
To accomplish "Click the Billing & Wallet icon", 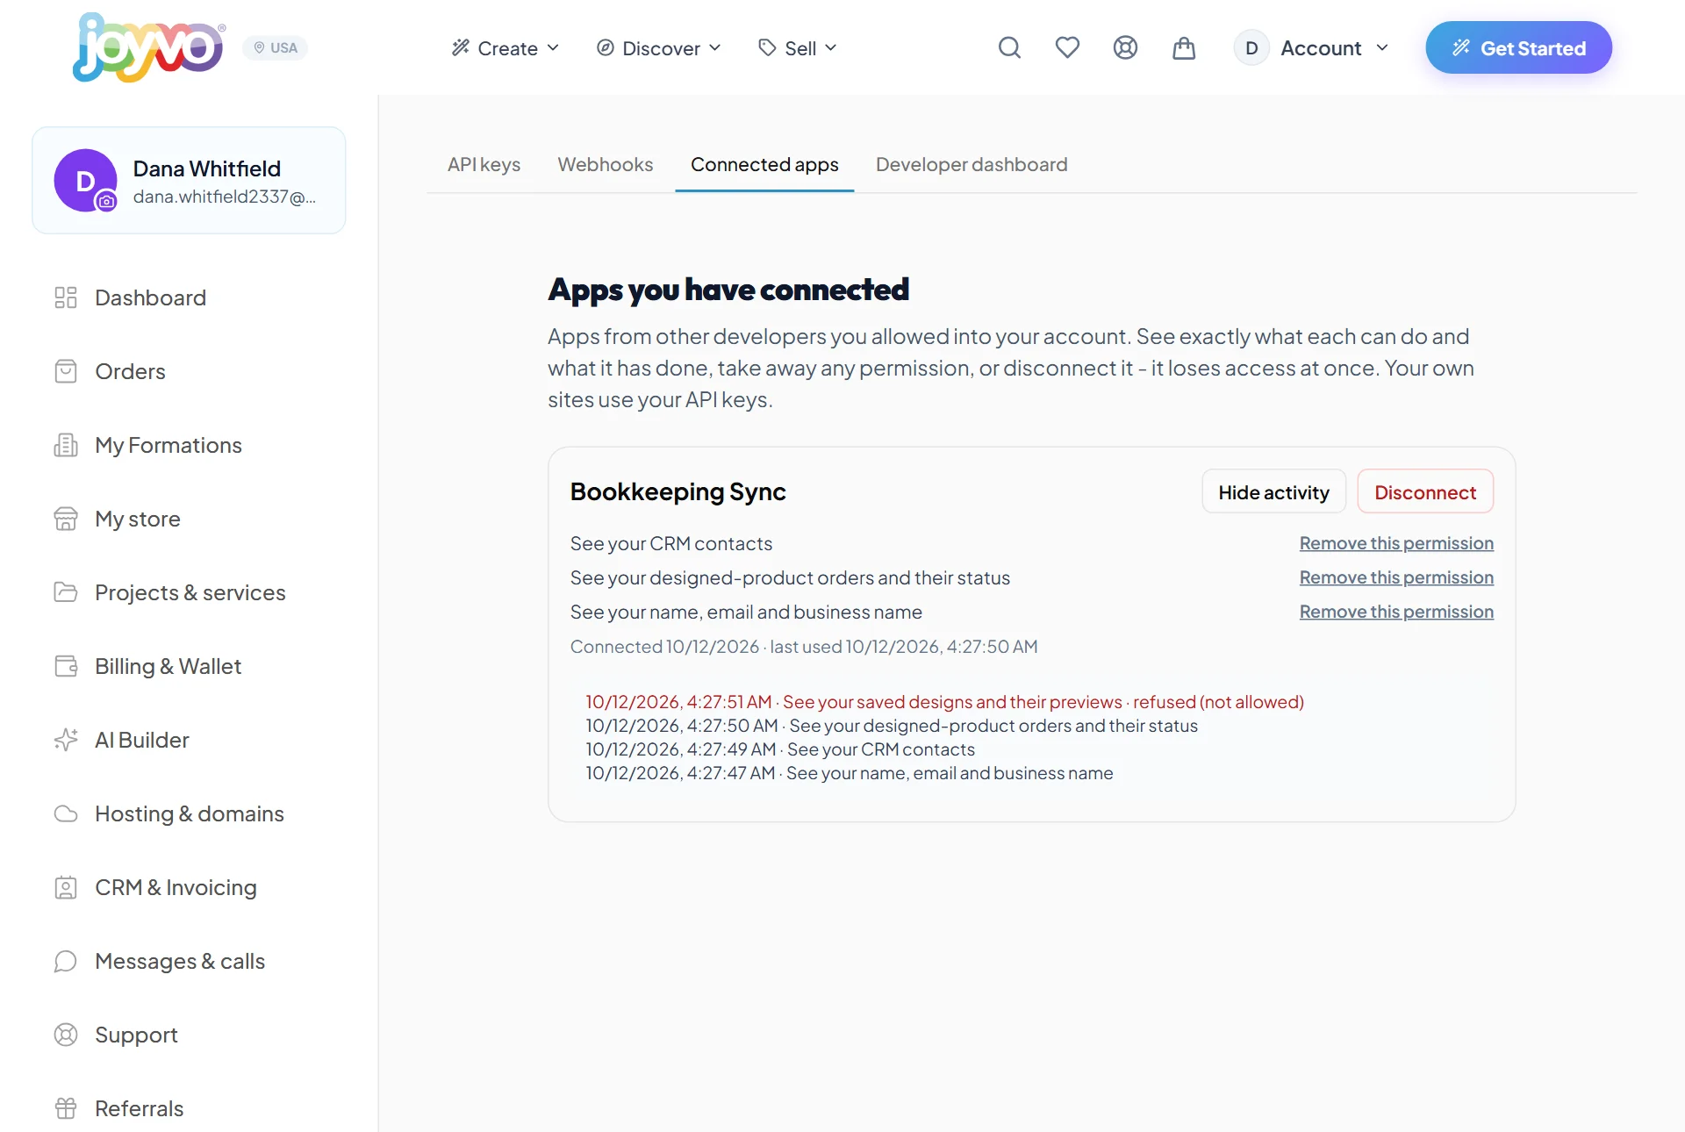I will click(66, 666).
